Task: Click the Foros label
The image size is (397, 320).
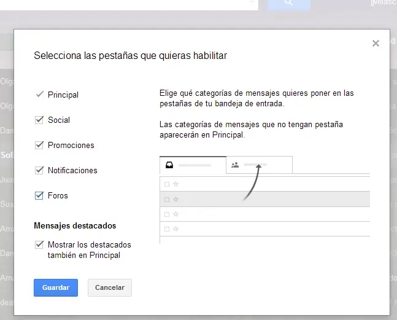Action: point(58,195)
